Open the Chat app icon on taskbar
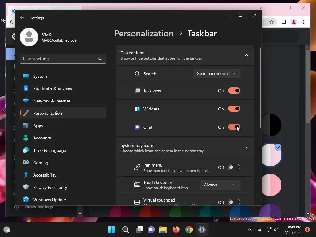The image size is (316, 237). tap(151, 230)
